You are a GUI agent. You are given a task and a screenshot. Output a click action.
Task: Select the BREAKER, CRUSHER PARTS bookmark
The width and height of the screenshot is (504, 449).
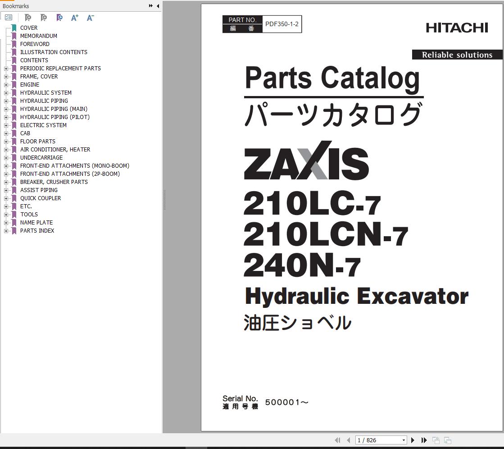coord(54,182)
